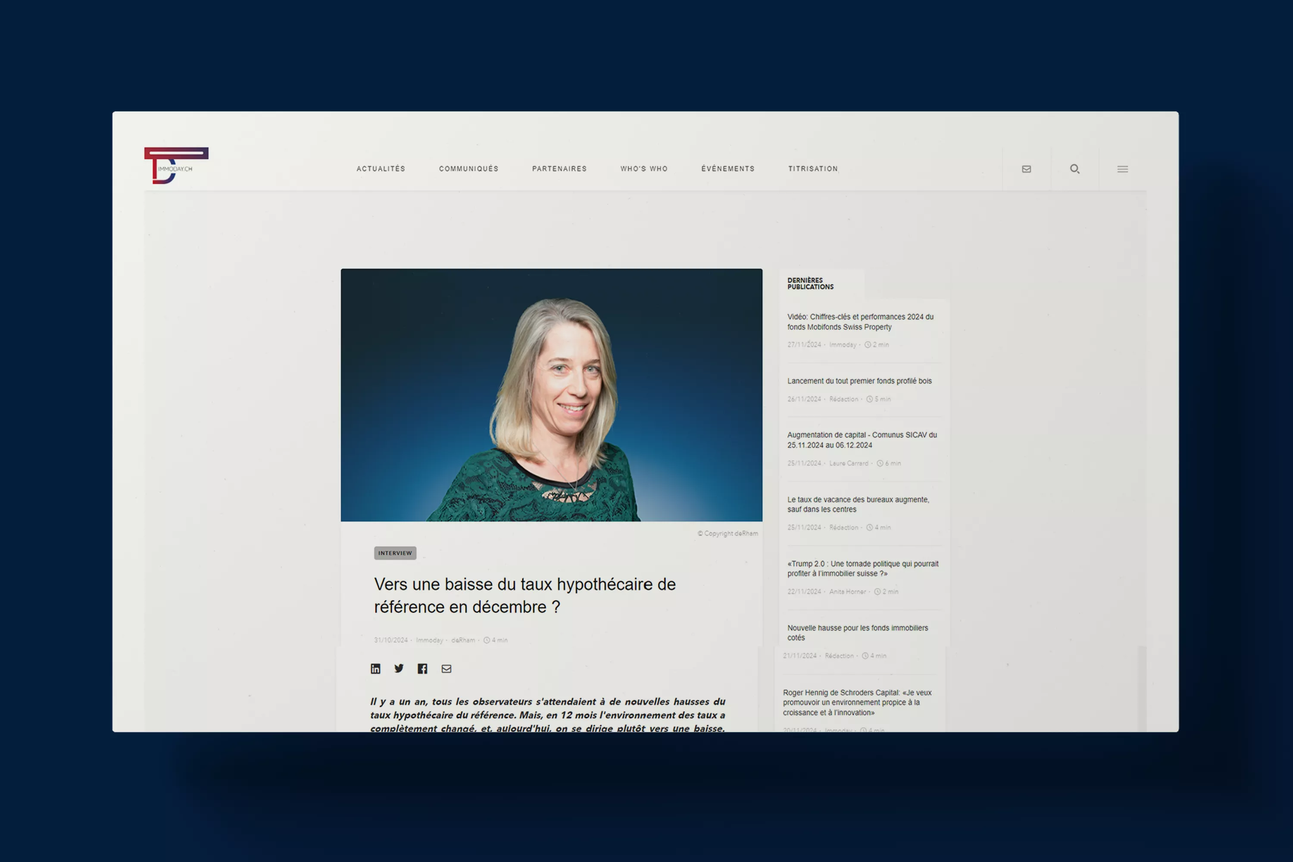Image resolution: width=1293 pixels, height=862 pixels.
Task: Open the Actualités menu
Action: tap(381, 169)
